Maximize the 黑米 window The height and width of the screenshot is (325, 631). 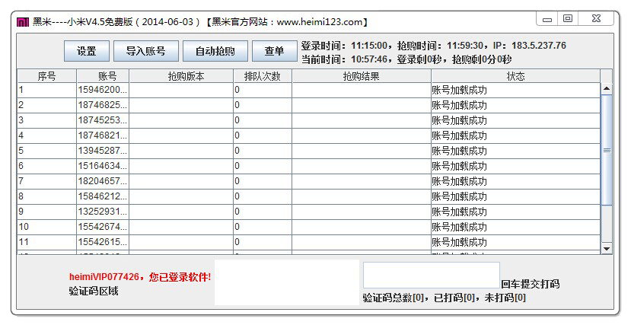point(568,18)
